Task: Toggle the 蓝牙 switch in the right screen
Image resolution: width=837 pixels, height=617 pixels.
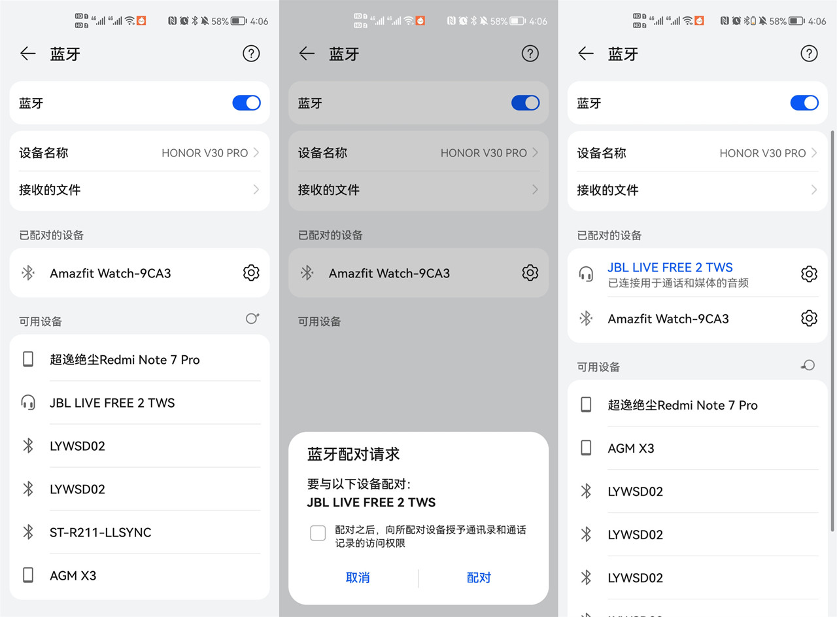Action: tap(804, 103)
